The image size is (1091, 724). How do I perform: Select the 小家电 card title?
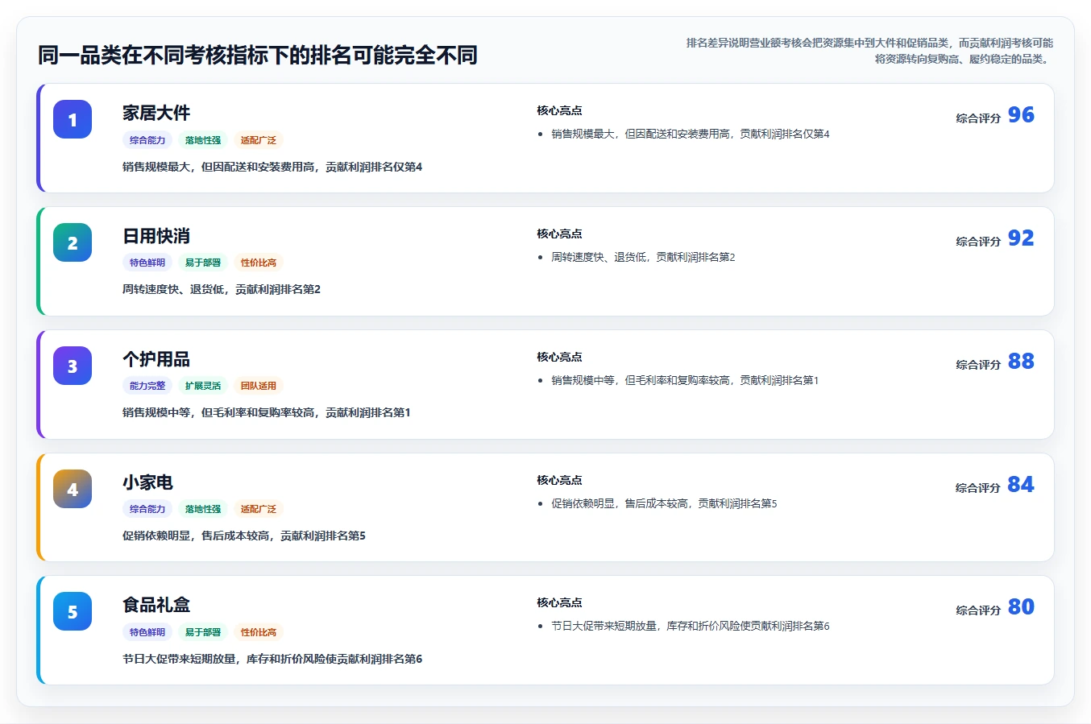[x=147, y=482]
